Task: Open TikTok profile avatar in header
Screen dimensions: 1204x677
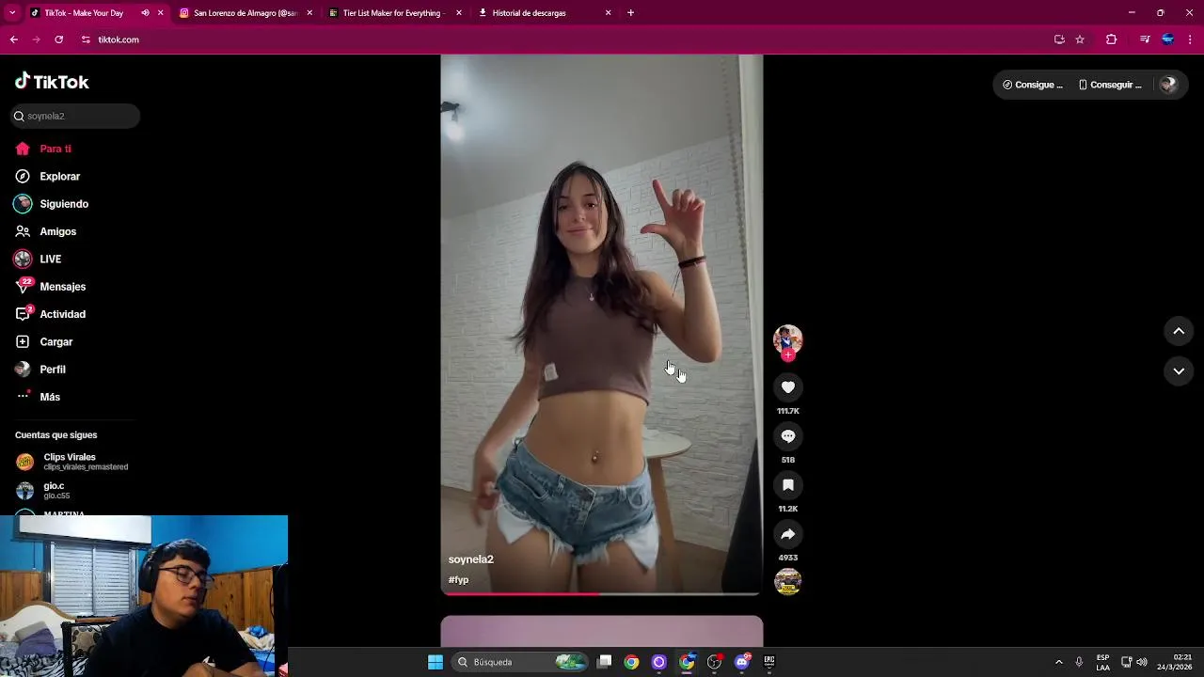Action: (1168, 85)
